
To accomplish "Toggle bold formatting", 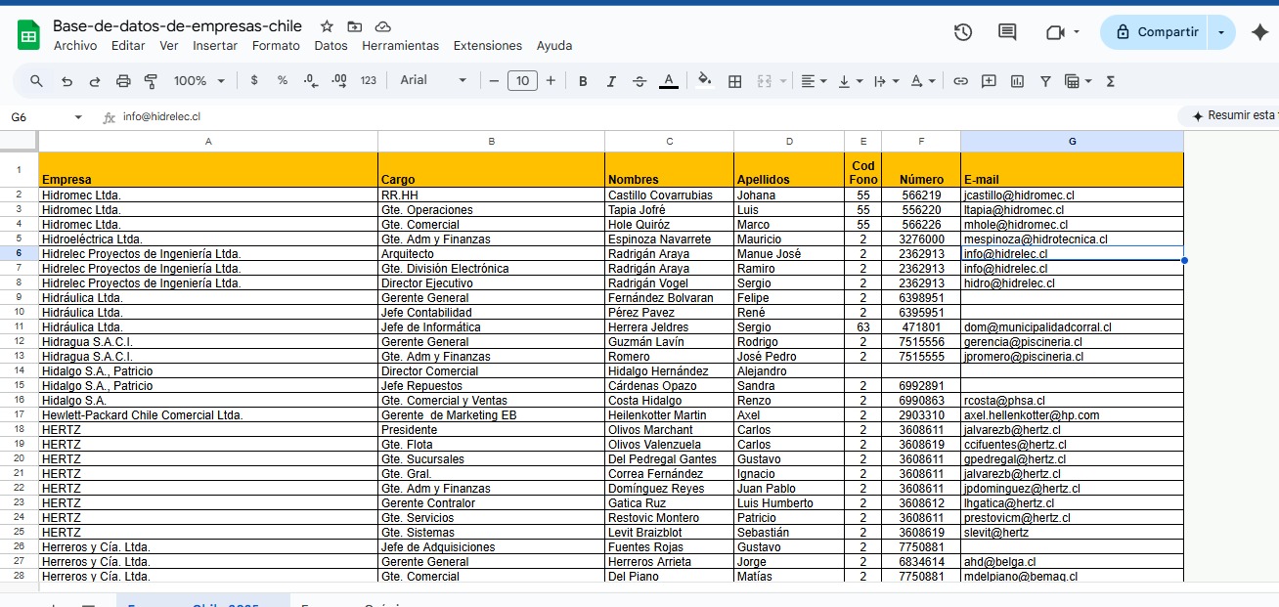I will pyautogui.click(x=583, y=81).
